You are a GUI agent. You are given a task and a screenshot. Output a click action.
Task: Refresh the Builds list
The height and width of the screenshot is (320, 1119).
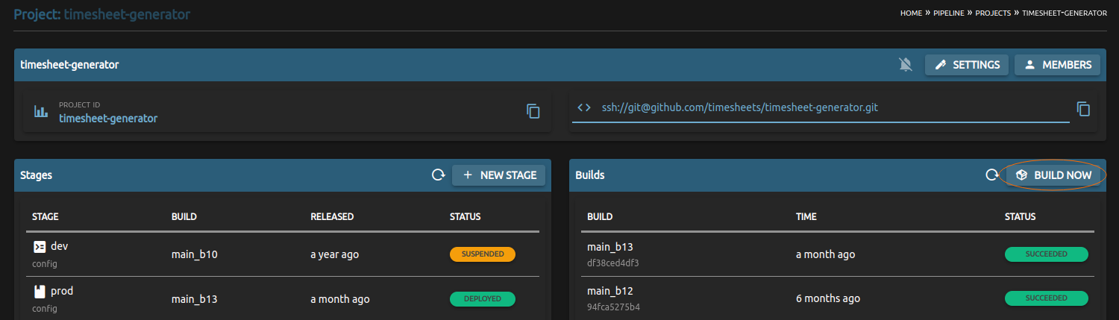click(x=991, y=175)
